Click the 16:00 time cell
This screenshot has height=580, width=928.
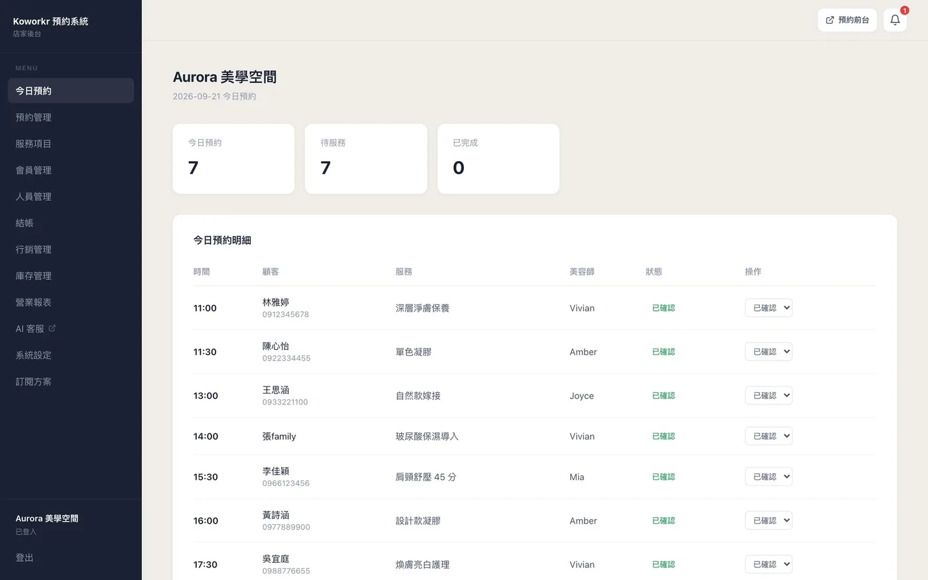[205, 521]
